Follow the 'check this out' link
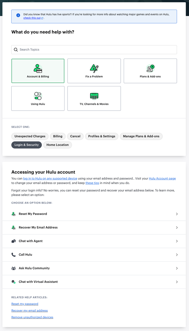Screen dimensions: 189x331 pos(32,18)
